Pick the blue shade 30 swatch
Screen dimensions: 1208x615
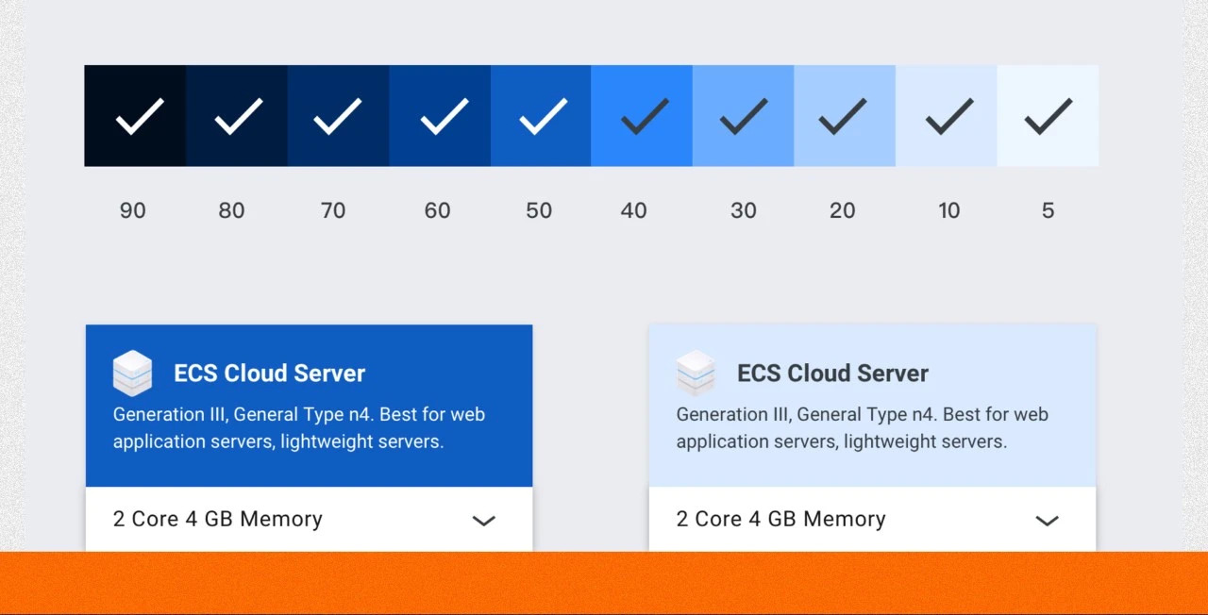coord(744,116)
